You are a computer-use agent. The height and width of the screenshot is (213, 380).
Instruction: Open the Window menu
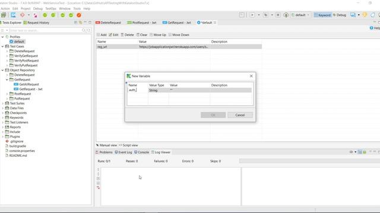tap(65, 8)
